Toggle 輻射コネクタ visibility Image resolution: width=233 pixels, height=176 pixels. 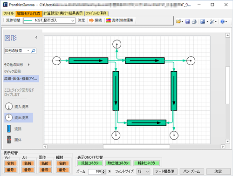147,163
